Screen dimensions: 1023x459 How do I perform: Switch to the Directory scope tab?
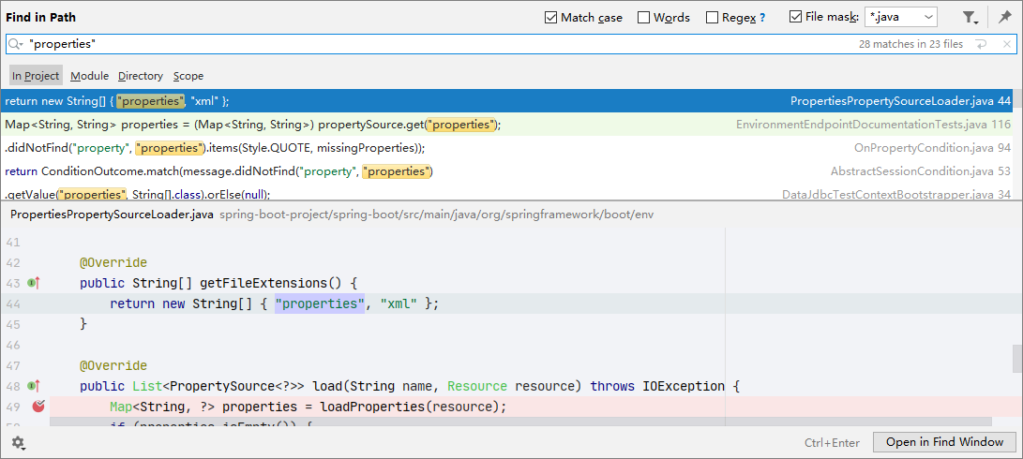(140, 76)
